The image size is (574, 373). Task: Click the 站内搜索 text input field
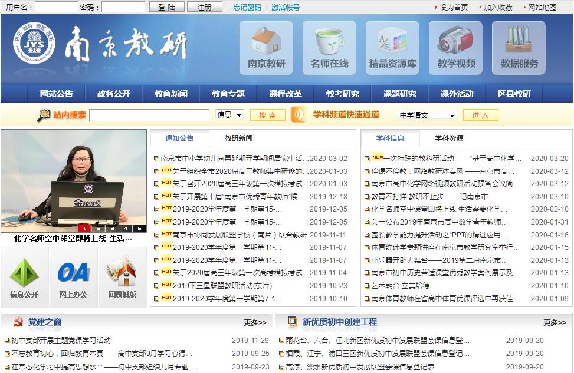pyautogui.click(x=149, y=115)
